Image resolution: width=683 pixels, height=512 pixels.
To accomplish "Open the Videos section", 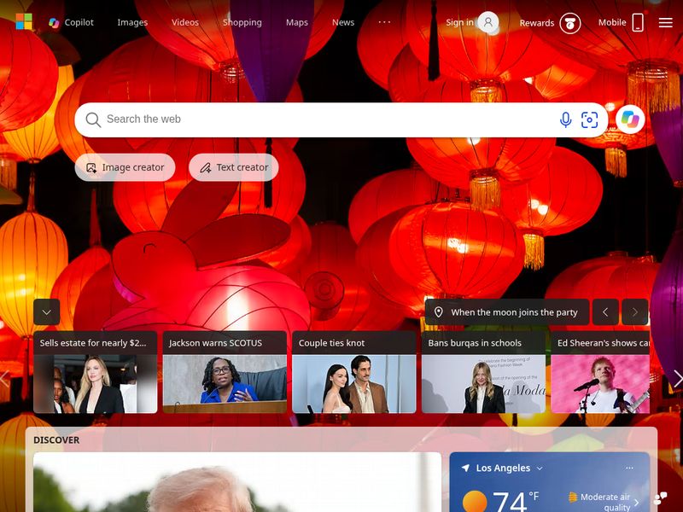I will [185, 23].
